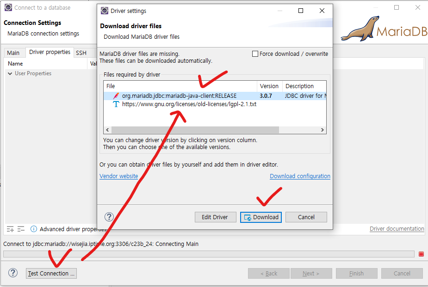Click the help icon in Driver settings dialog
The width and height of the screenshot is (428, 287).
click(x=109, y=217)
